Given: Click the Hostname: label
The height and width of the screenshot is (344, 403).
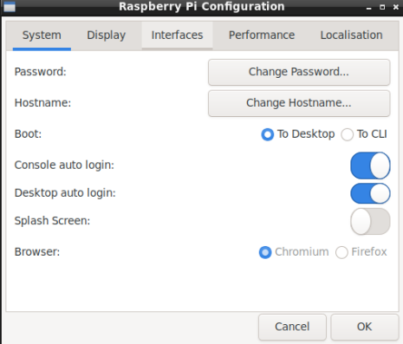Looking at the screenshot, I should pyautogui.click(x=42, y=103).
